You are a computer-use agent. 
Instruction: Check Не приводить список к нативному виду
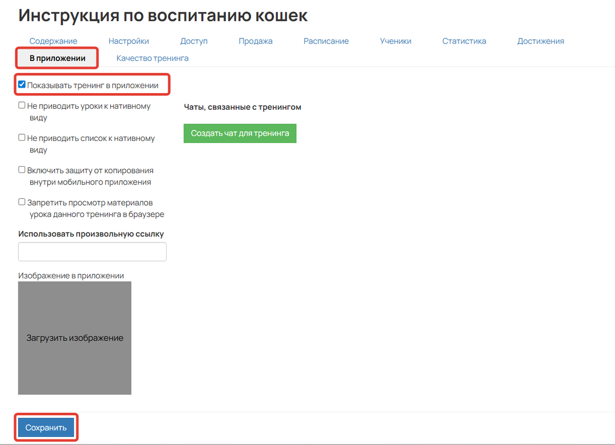click(22, 137)
